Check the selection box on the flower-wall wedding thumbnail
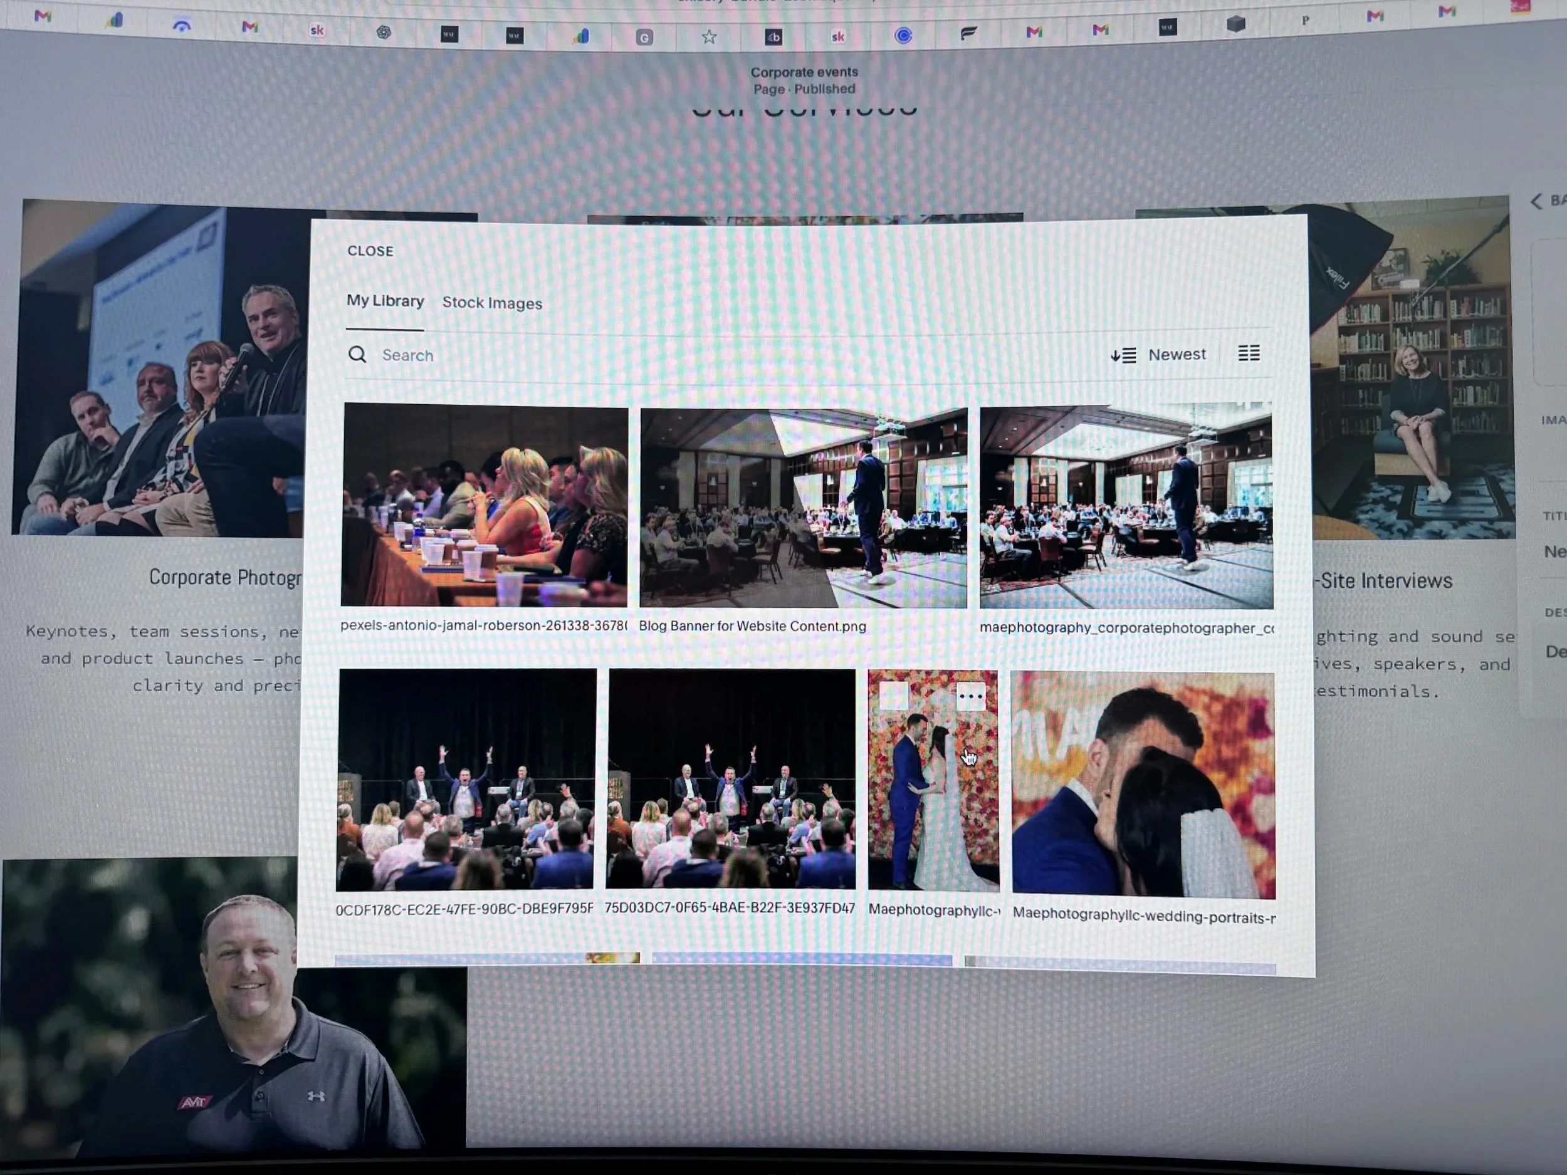 894,697
